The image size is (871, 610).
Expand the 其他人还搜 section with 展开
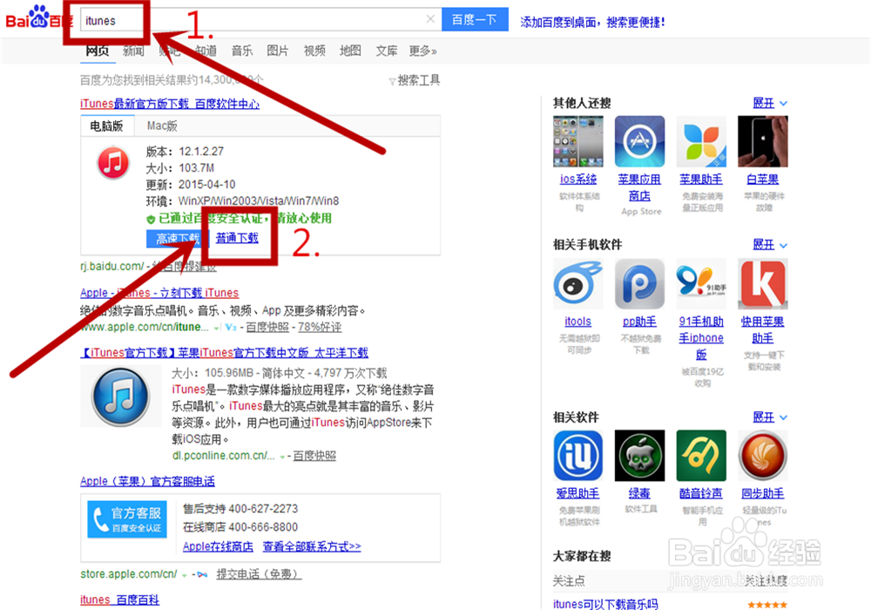click(x=769, y=103)
